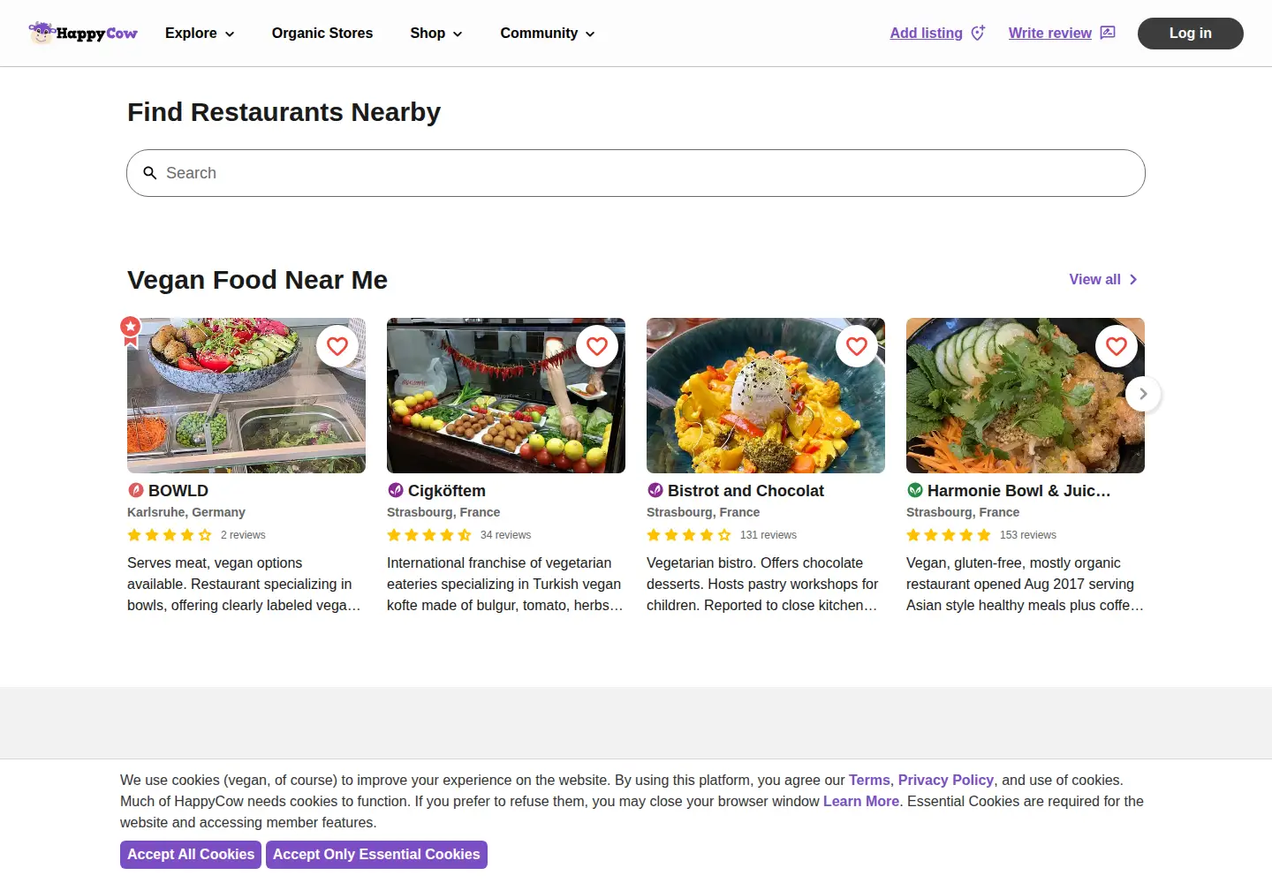Click the Write review link
This screenshot has width=1272, height=883.
[1050, 33]
